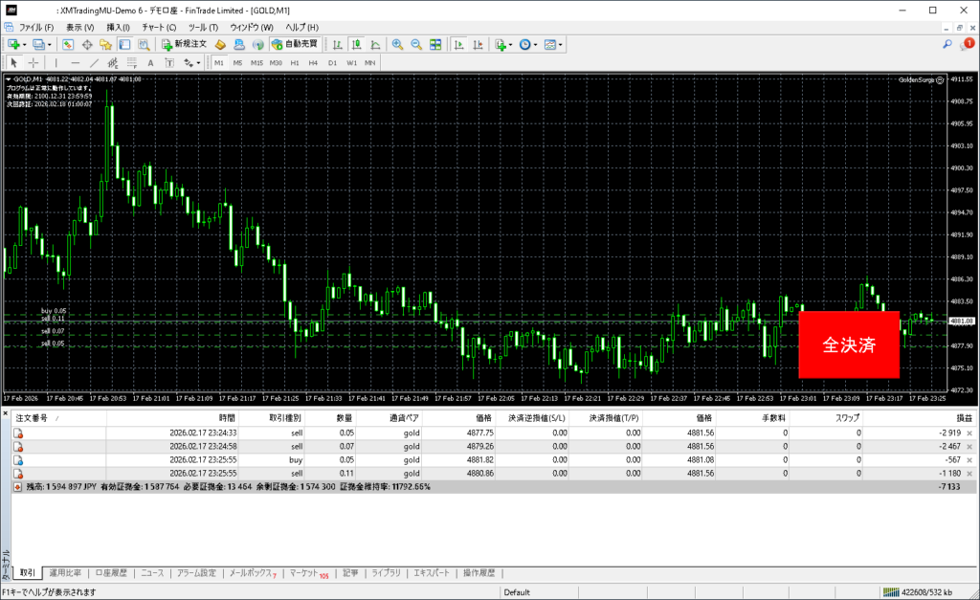
Task: Click the zoom in magnifier icon
Action: pyautogui.click(x=398, y=44)
